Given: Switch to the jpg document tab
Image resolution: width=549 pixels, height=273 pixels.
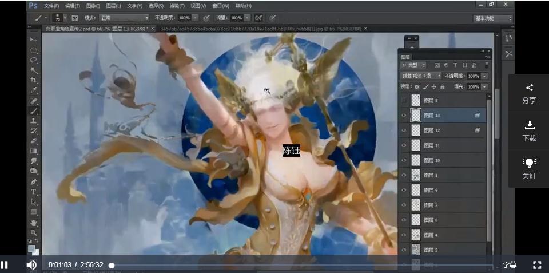Looking at the screenshot, I should tap(261, 29).
